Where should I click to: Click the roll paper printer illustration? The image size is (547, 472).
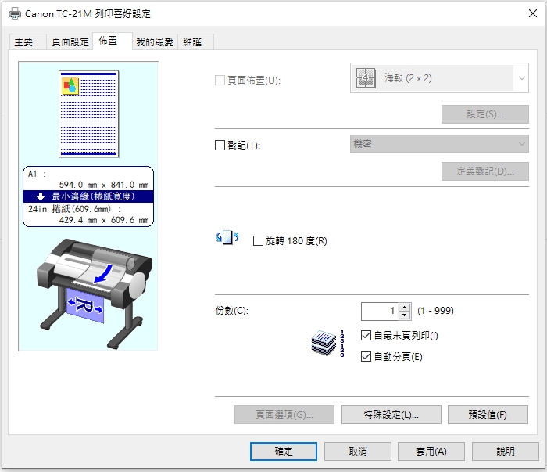click(95, 294)
